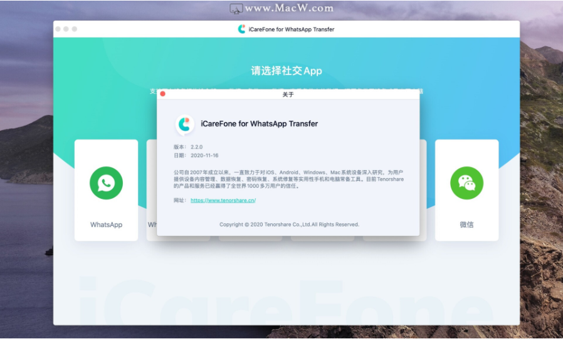563x339 pixels.
Task: Click the company description paragraph
Action: click(288, 179)
